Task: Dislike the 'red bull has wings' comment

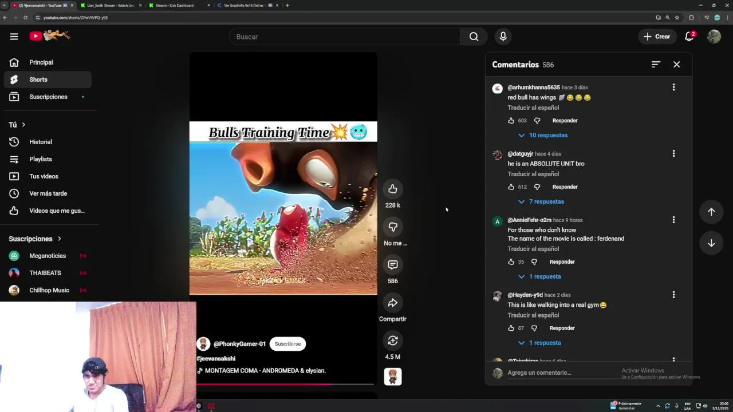Action: pos(537,121)
